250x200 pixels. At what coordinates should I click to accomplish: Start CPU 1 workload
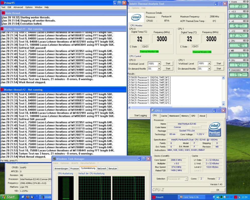[x=219, y=63]
